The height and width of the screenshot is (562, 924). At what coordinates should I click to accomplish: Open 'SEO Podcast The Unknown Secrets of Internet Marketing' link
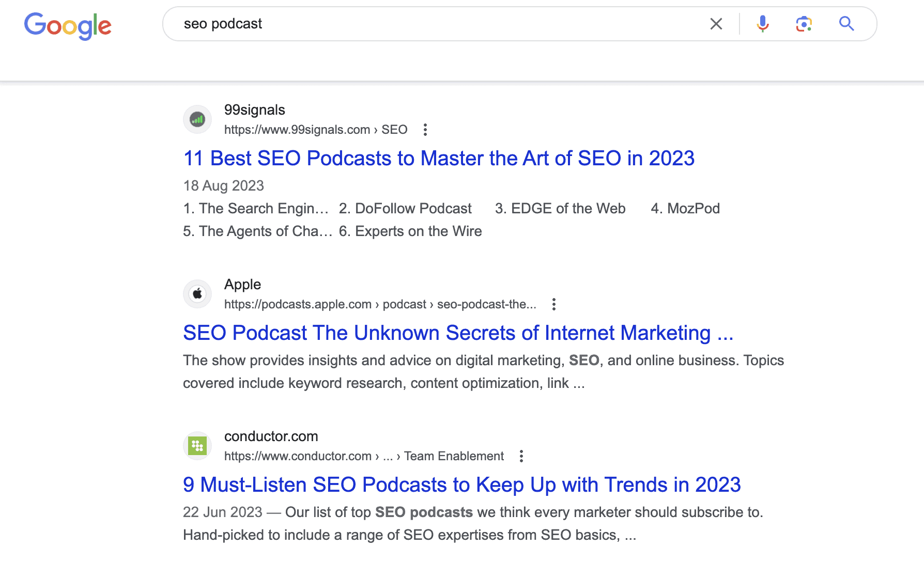pos(458,333)
